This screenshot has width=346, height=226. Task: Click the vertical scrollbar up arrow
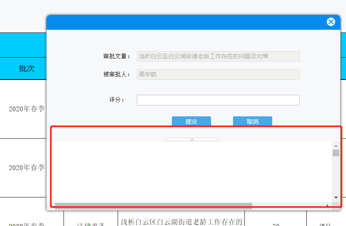336,146
